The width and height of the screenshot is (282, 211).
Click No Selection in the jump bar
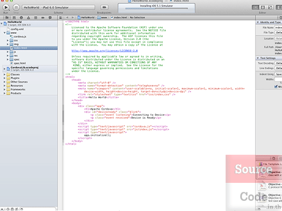click(x=138, y=17)
